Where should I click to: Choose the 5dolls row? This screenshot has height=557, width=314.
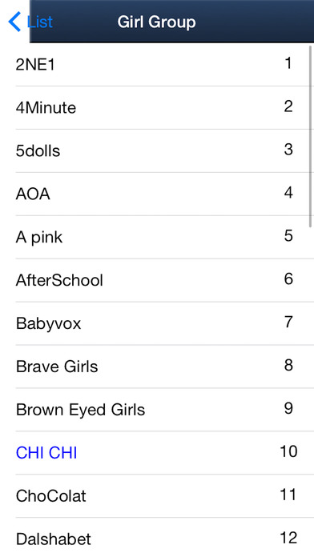click(157, 151)
